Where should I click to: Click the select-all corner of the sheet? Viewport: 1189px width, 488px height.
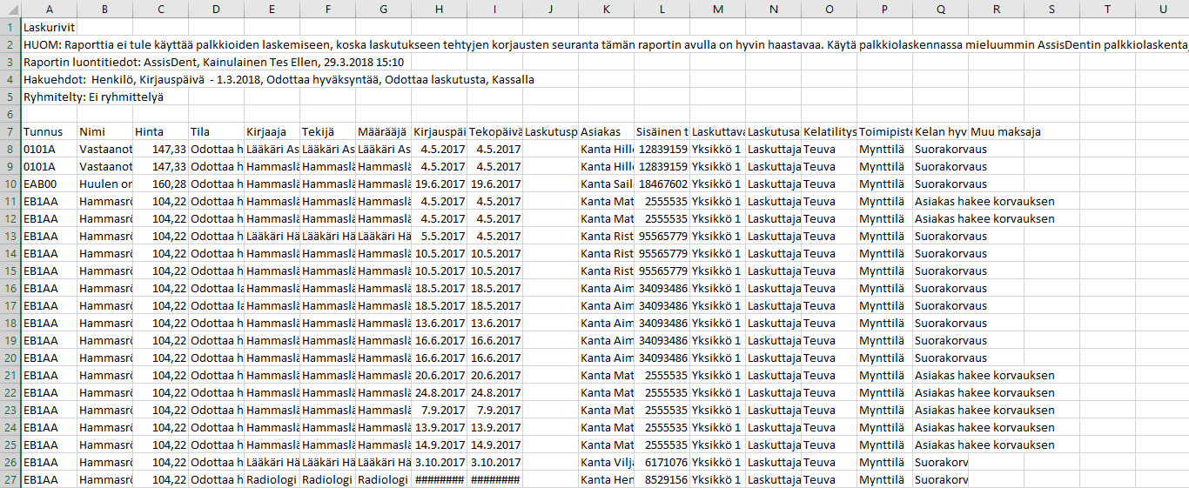10,9
